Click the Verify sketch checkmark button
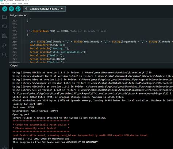 point(5,9)
